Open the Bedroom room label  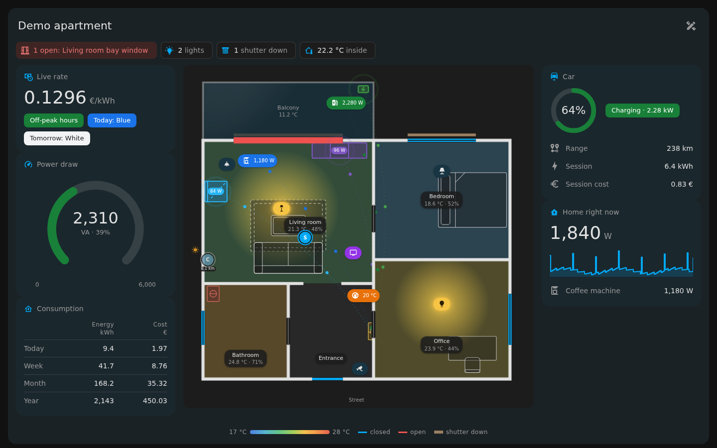(x=442, y=200)
